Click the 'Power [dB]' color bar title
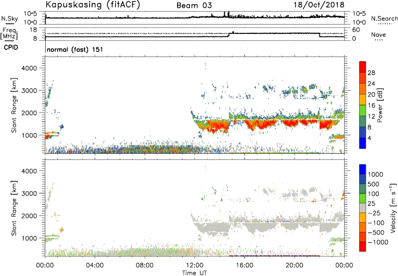398x276 pixels. coord(380,105)
